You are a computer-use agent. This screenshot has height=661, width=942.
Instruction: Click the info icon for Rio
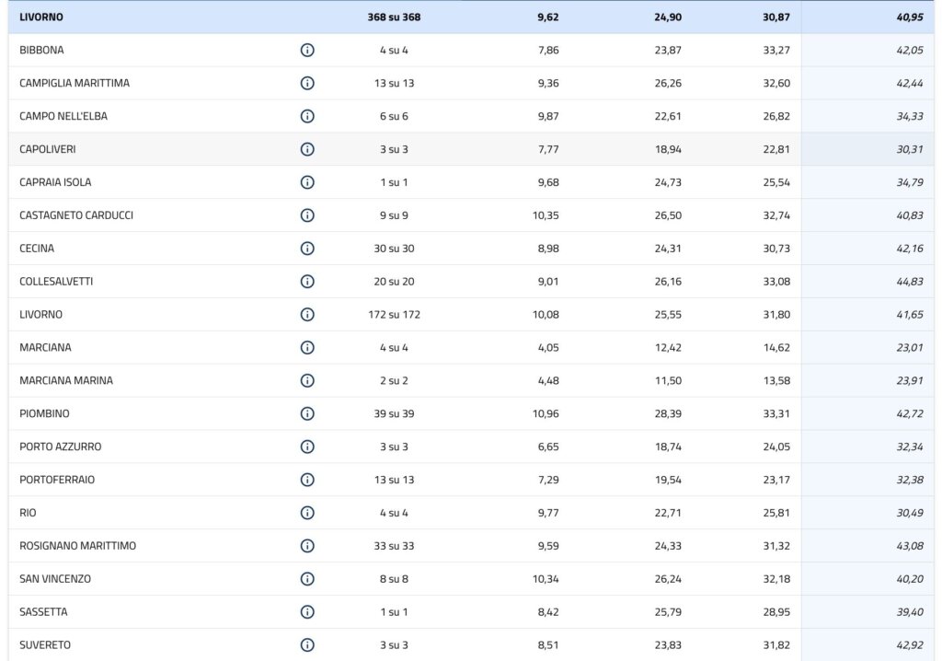click(307, 513)
